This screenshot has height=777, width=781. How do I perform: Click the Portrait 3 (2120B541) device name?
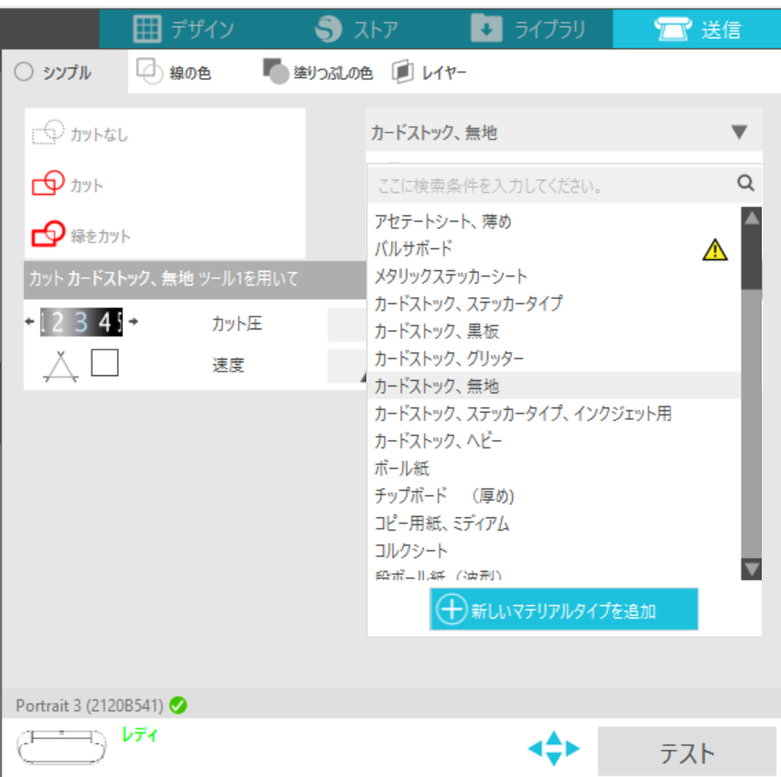90,706
